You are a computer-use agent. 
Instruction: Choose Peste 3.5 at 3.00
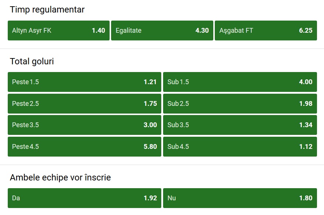[x=84, y=125]
